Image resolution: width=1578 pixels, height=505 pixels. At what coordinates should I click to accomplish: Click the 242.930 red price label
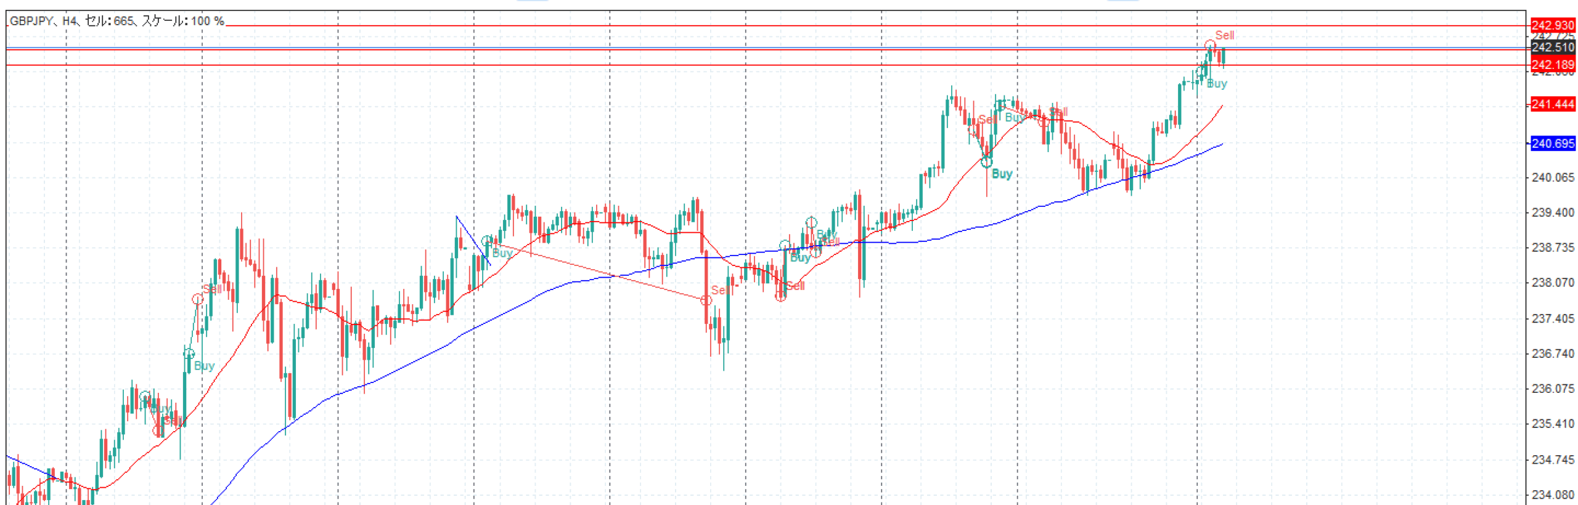click(1552, 25)
